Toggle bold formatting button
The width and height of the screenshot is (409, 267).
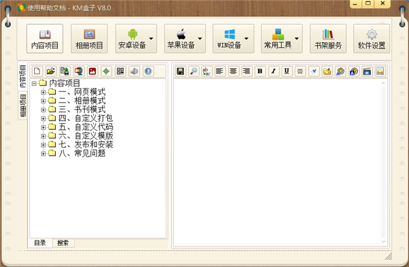point(260,72)
